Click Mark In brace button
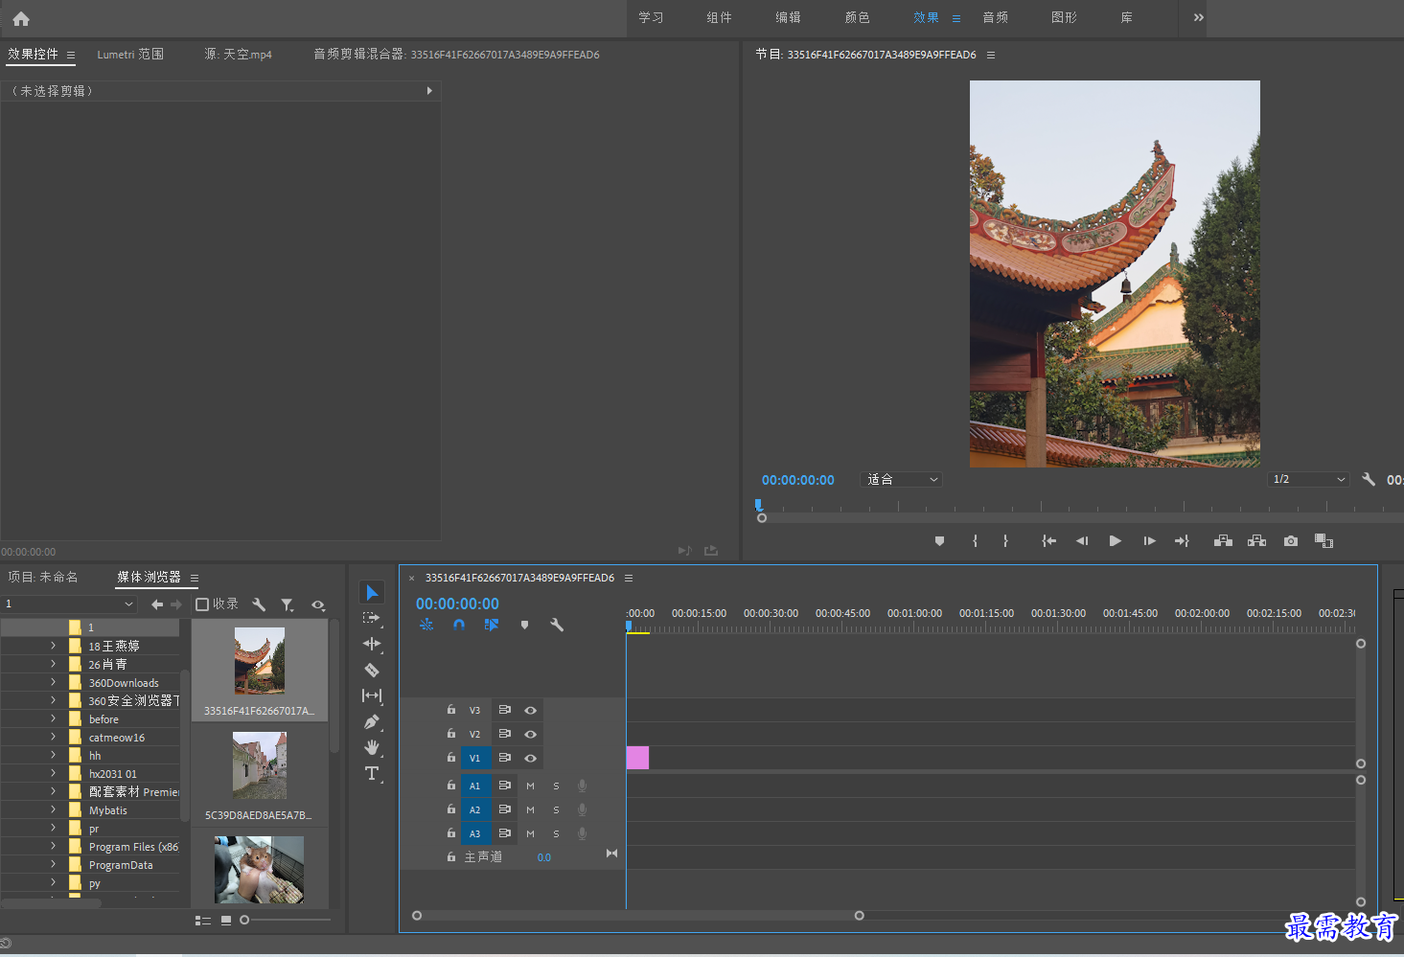 pos(975,541)
